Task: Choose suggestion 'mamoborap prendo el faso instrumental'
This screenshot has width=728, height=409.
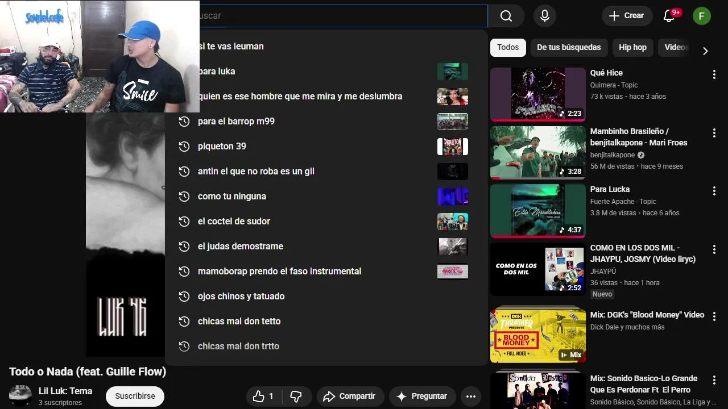Action: pos(326,272)
